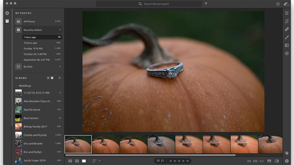Set five-star rating on photo
The width and height of the screenshot is (294, 165).
pos(187,161)
